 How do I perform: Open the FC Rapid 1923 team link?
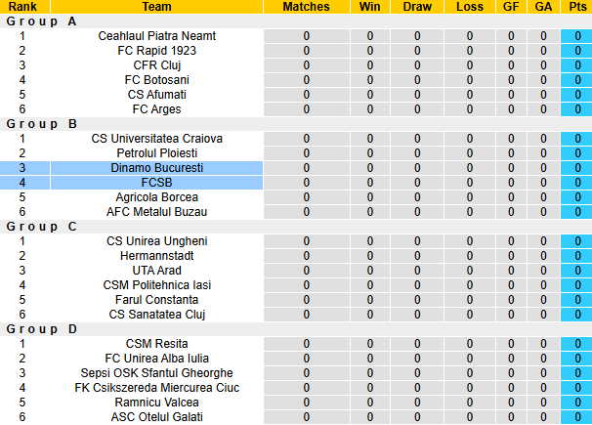(x=157, y=51)
